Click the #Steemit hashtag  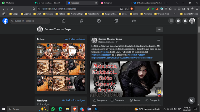tap(132, 55)
